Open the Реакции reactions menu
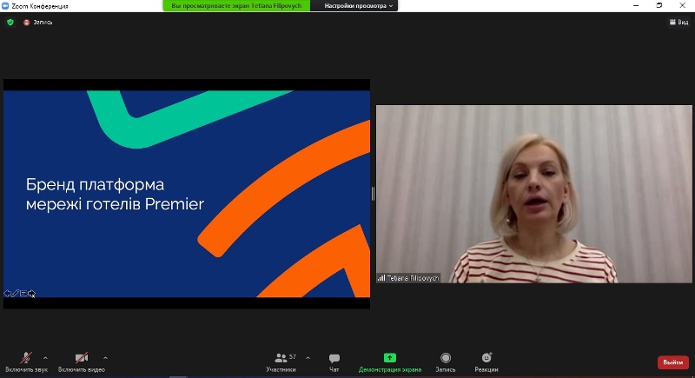 [x=486, y=362]
